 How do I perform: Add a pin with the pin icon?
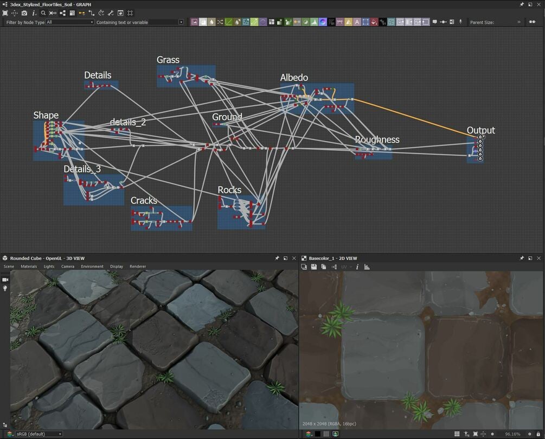460,22
